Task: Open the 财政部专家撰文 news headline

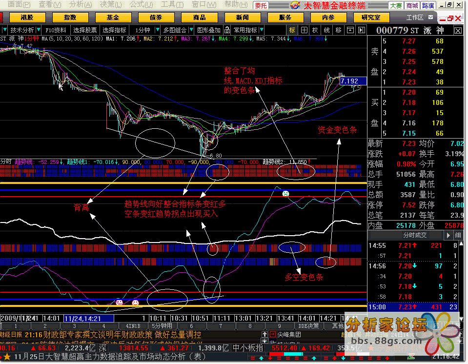Action: point(122,334)
